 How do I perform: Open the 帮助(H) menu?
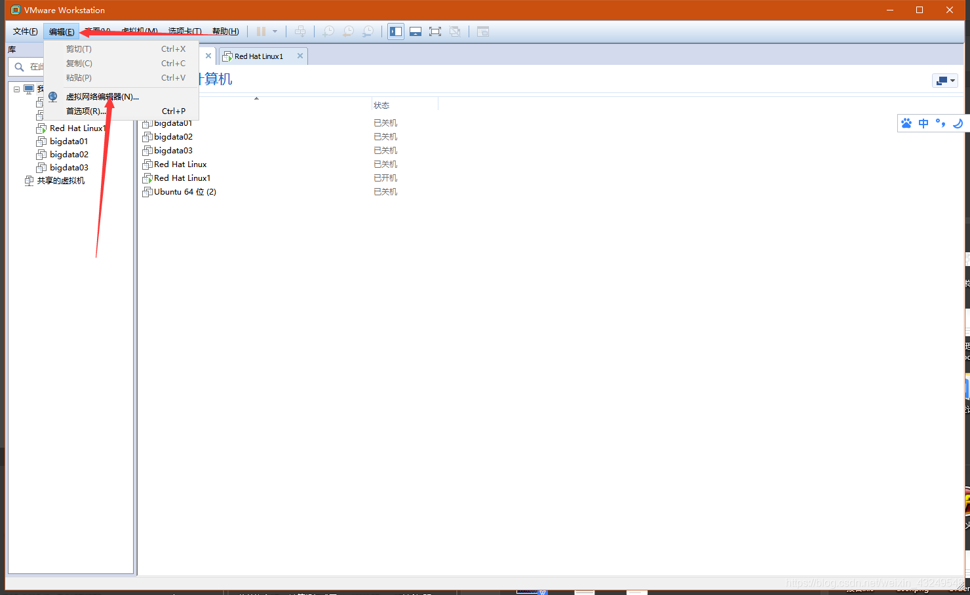coord(225,31)
